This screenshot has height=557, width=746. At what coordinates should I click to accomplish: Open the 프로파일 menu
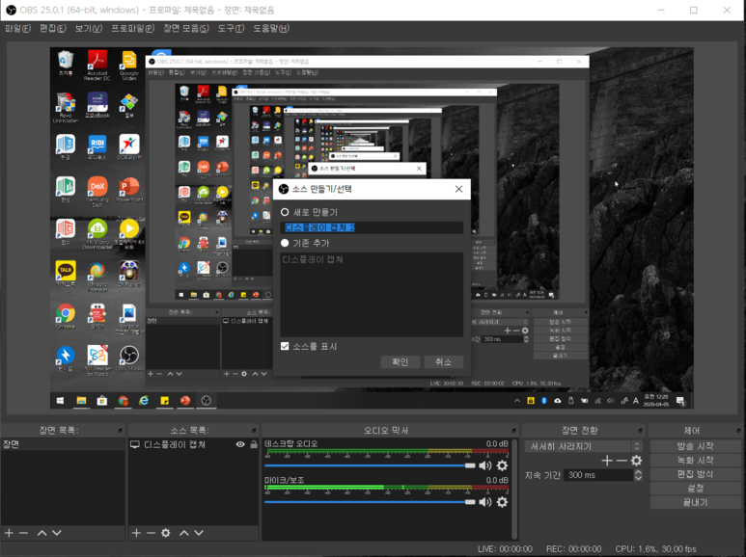133,29
